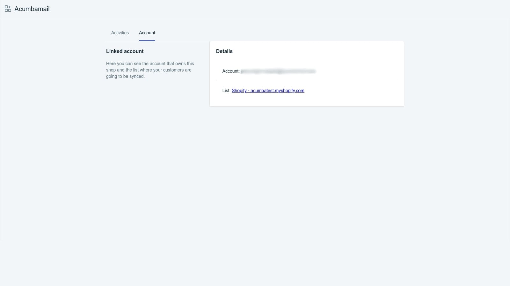Click the Acumbamail title in the header

32,9
